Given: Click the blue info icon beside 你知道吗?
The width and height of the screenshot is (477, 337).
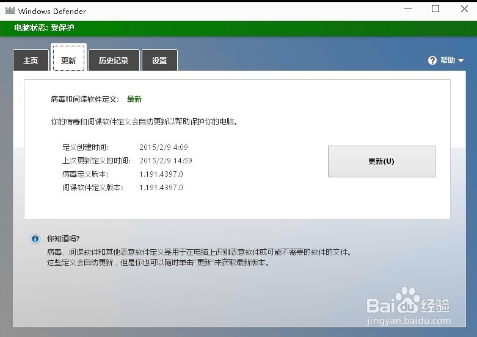Looking at the screenshot, I should [x=35, y=239].
